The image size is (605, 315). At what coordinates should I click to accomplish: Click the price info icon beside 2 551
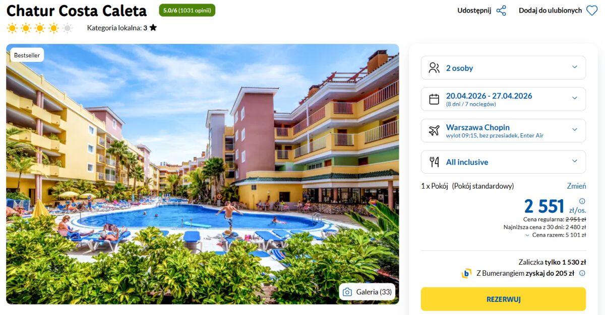click(582, 201)
